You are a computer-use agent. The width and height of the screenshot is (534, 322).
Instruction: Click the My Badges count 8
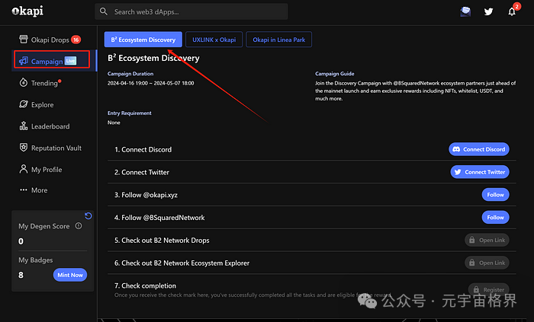21,275
